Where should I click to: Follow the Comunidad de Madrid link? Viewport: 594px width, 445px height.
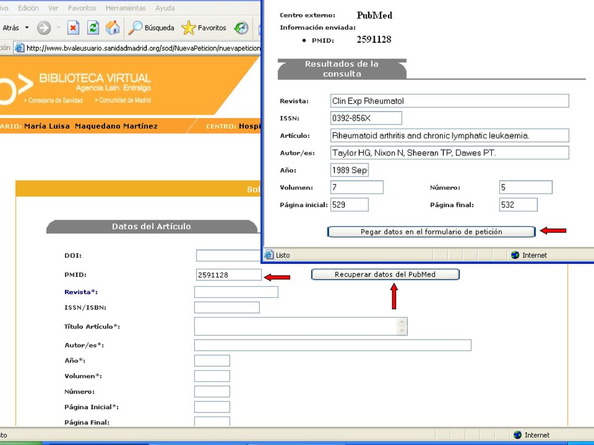[123, 100]
